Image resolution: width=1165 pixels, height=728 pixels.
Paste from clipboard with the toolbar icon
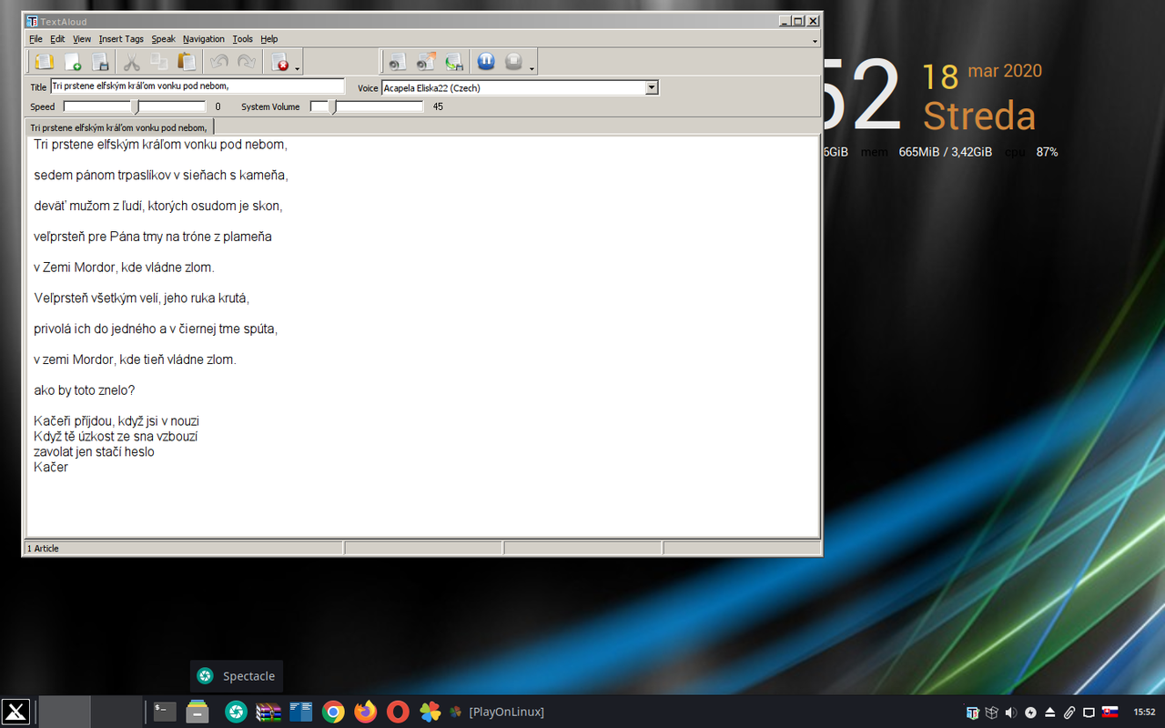pos(187,62)
